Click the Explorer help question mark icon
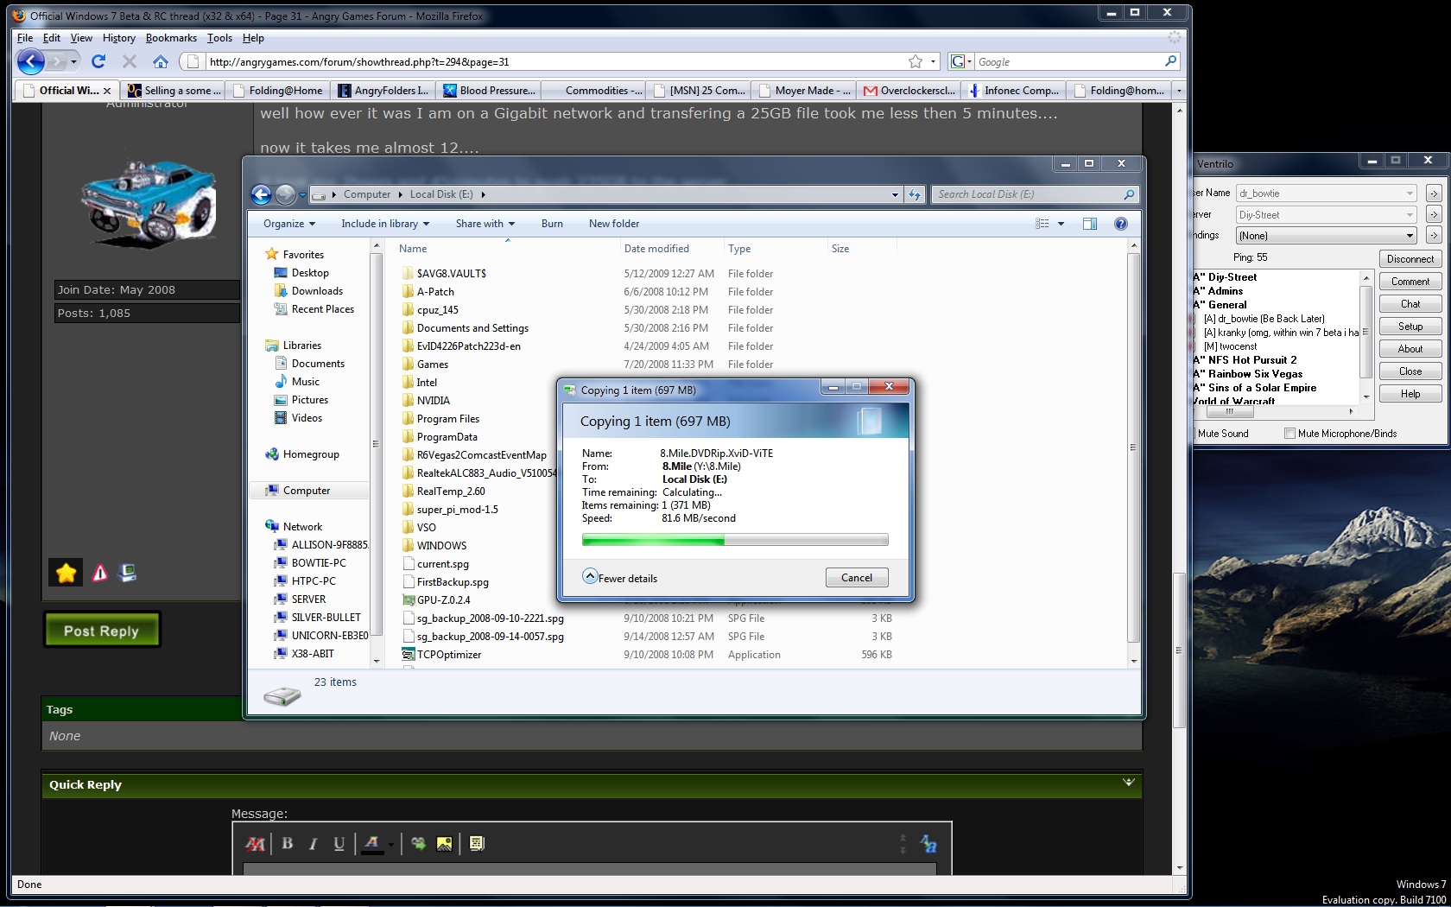1451x907 pixels. point(1120,224)
